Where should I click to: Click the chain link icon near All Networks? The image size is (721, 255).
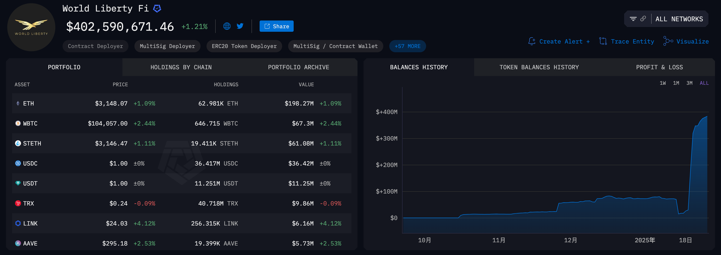[643, 19]
